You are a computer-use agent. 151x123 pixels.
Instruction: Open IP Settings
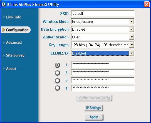pyautogui.click(x=93, y=108)
